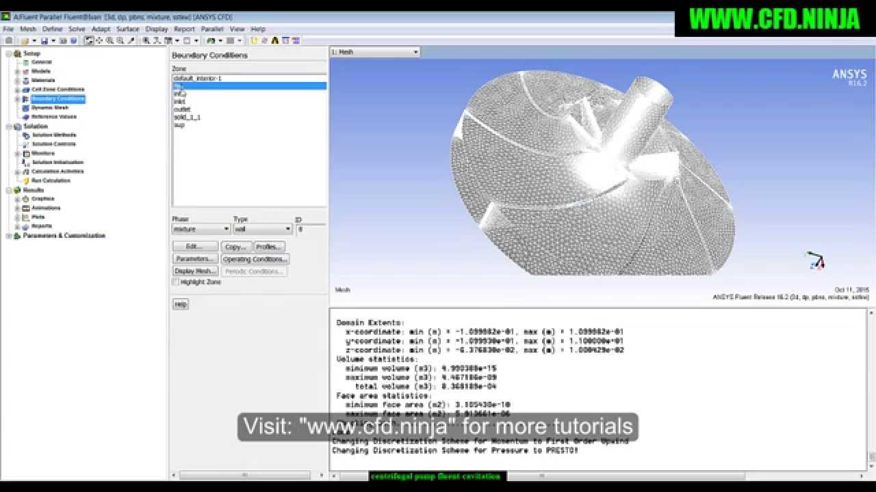876x492 pixels.
Task: Click the open folder toolbar icon
Action: (x=25, y=41)
